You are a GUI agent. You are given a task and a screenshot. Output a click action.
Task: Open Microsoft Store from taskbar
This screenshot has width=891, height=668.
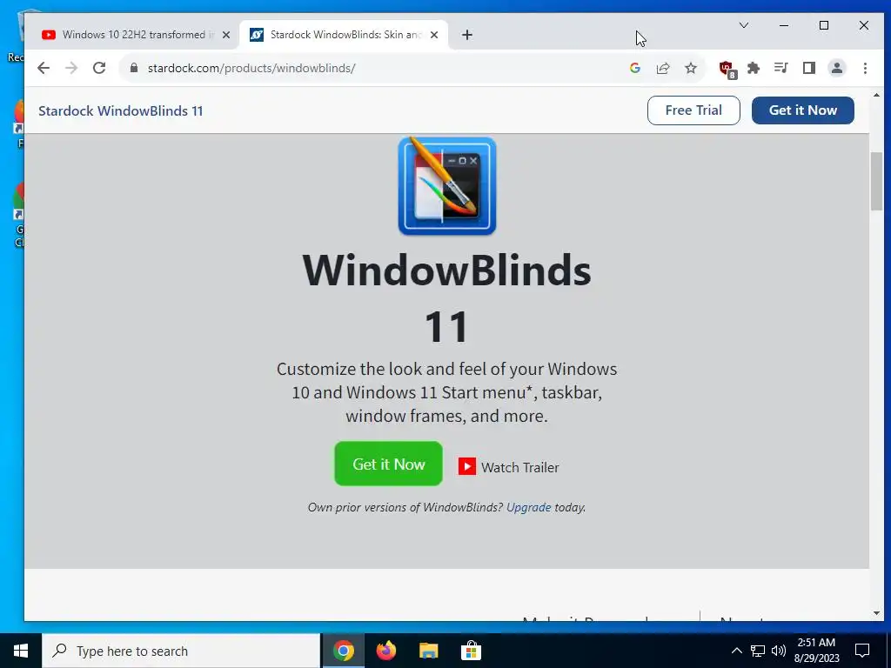click(471, 651)
